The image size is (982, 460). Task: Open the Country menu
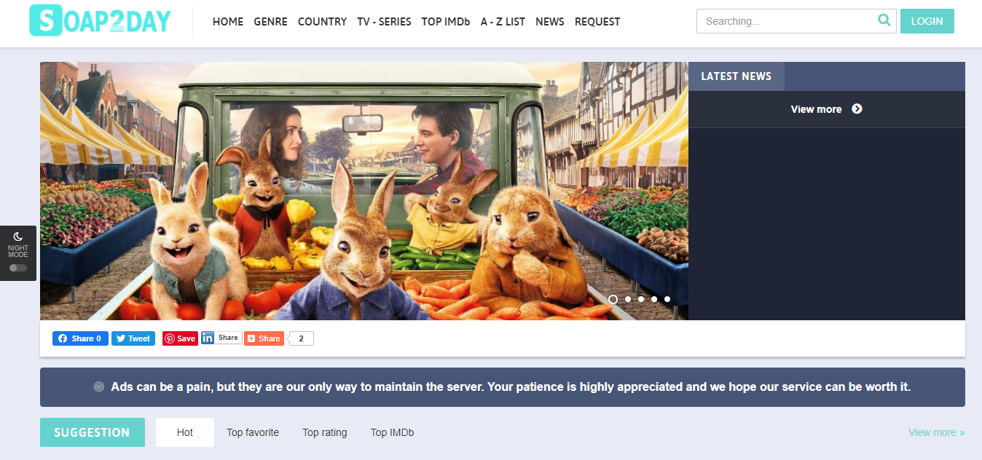pos(323,22)
